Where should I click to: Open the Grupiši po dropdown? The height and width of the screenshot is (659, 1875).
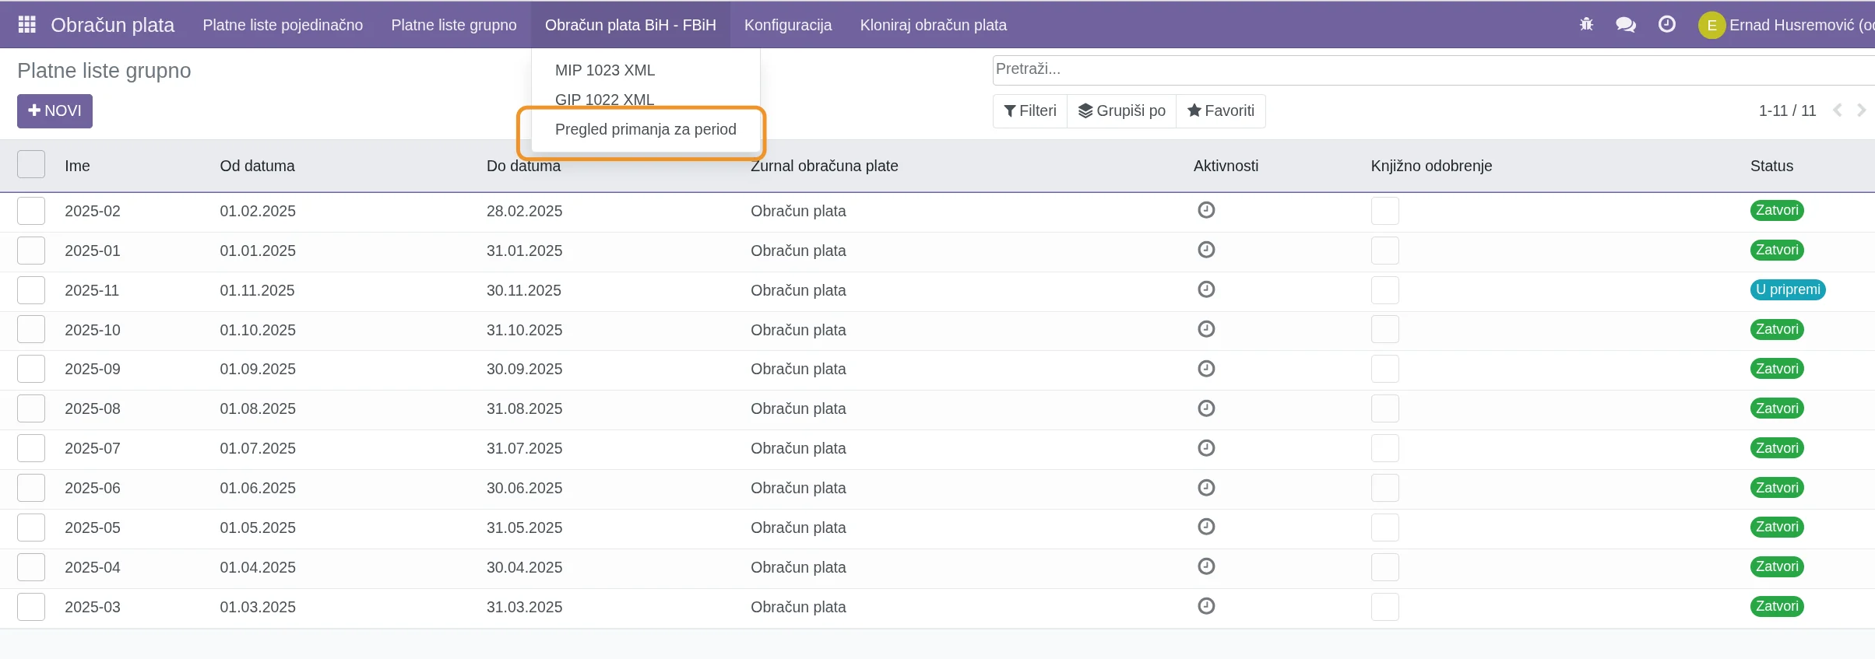tap(1121, 110)
